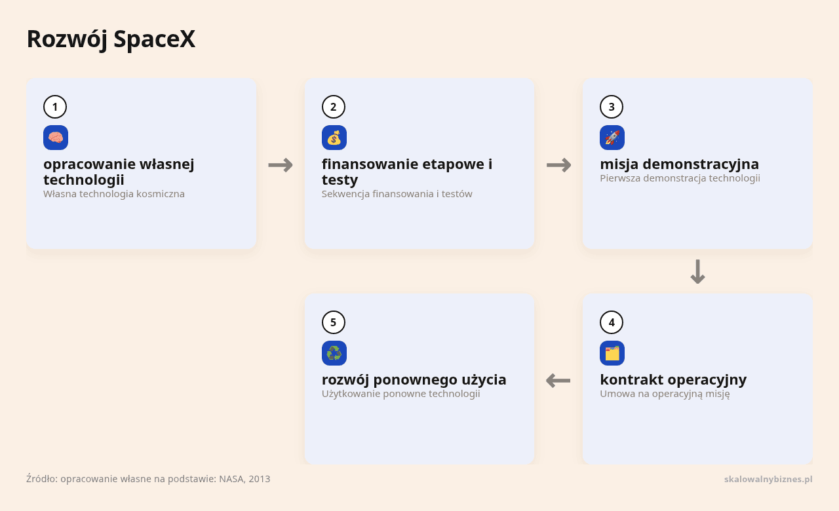Select the number 2 circle badge
Image resolution: width=839 pixels, height=511 pixels.
[334, 107]
